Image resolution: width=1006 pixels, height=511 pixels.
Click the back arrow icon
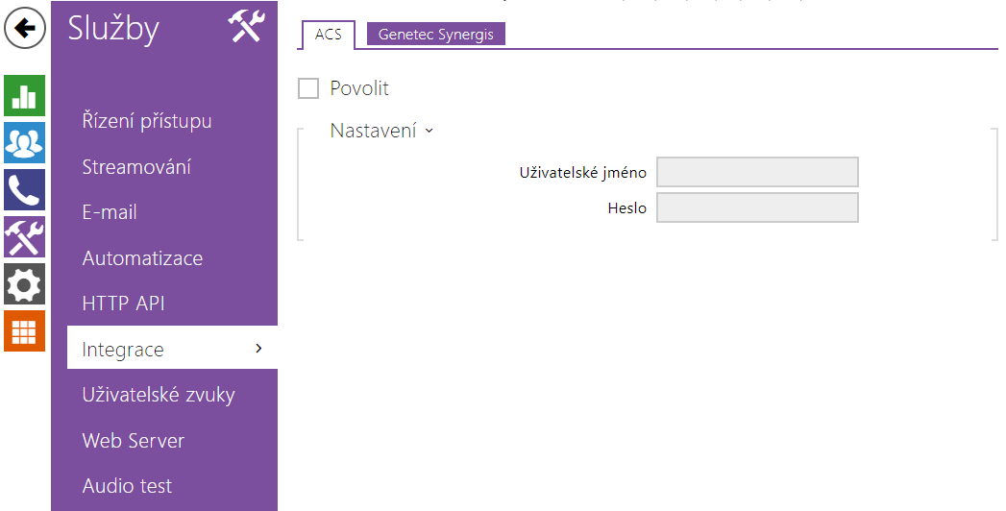pyautogui.click(x=24, y=28)
